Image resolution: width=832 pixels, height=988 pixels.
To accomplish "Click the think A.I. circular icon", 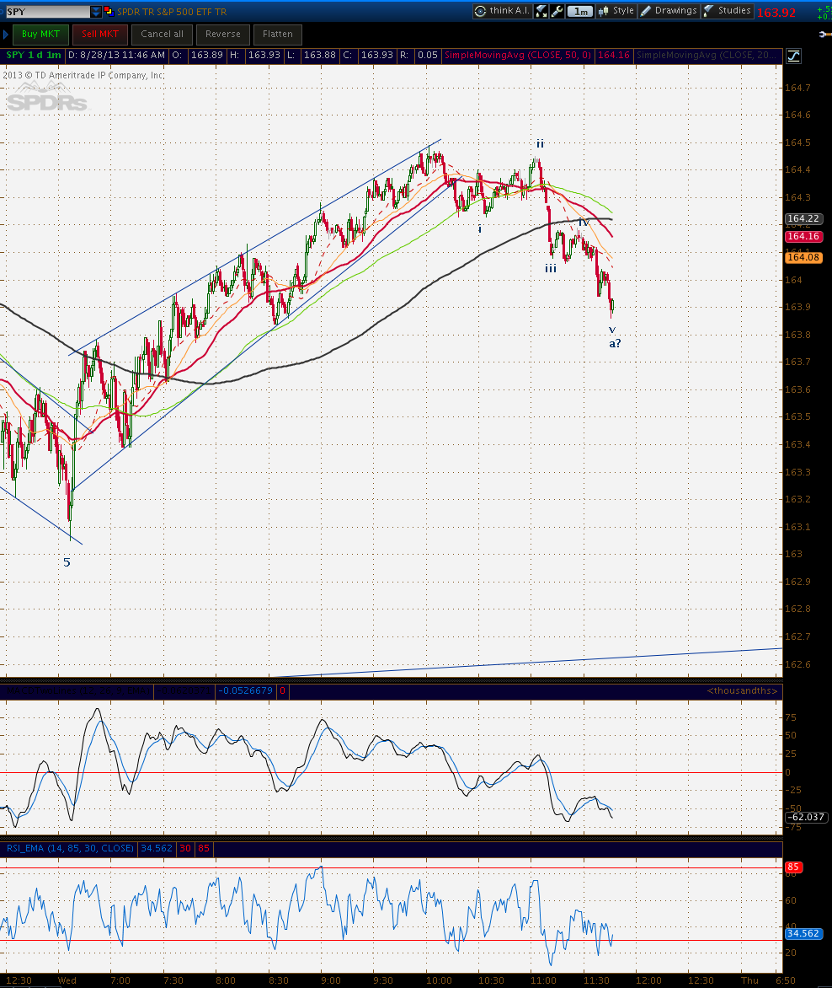I will (x=480, y=11).
